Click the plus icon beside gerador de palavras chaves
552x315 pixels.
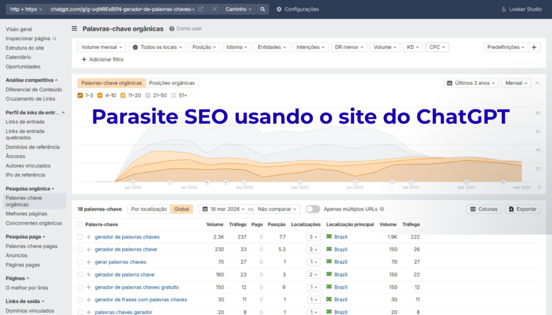[88, 237]
